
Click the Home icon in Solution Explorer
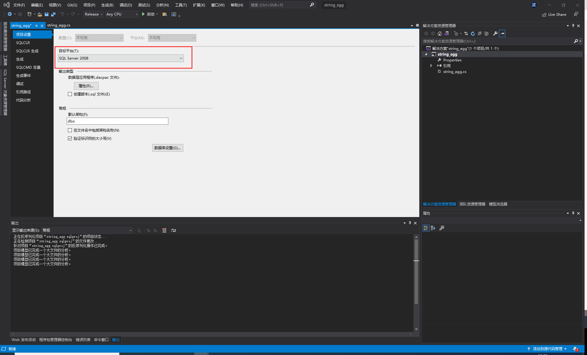[439, 33]
